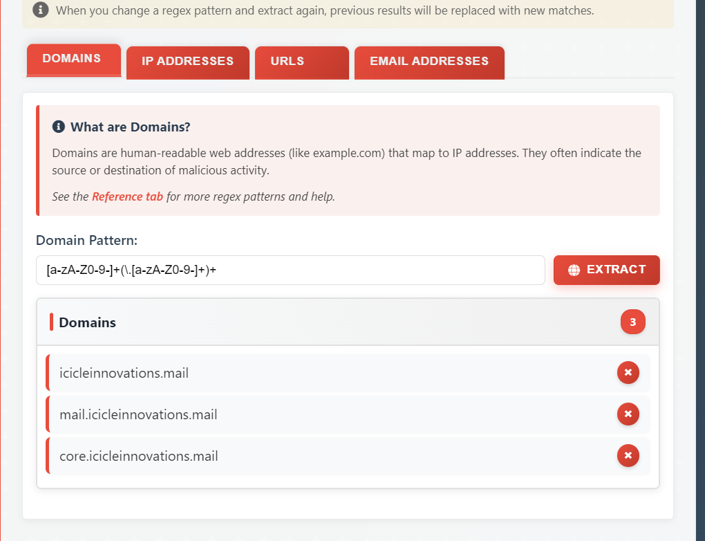Select the core.icicleinnovations.mail row text

click(x=139, y=456)
